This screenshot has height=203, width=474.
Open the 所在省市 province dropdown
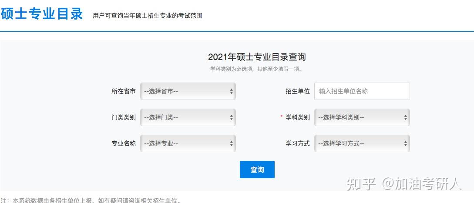point(188,91)
